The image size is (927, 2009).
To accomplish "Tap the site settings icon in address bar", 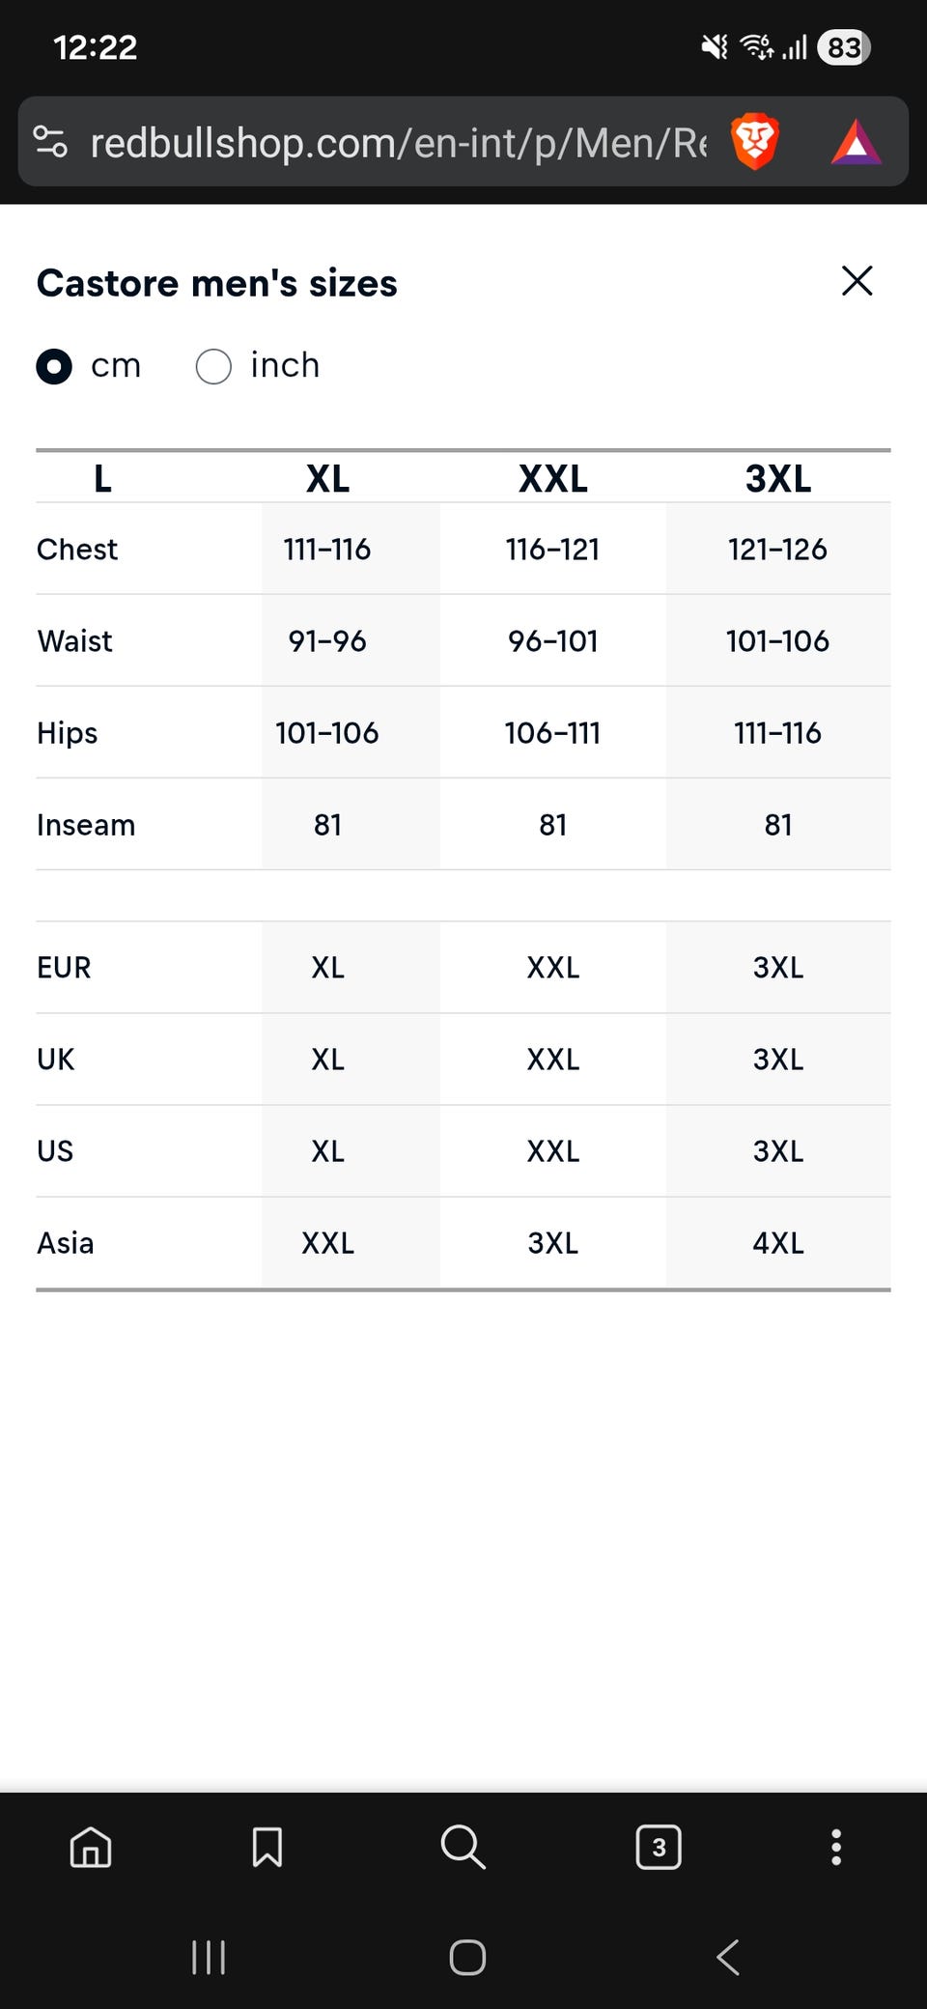I will pos(50,142).
